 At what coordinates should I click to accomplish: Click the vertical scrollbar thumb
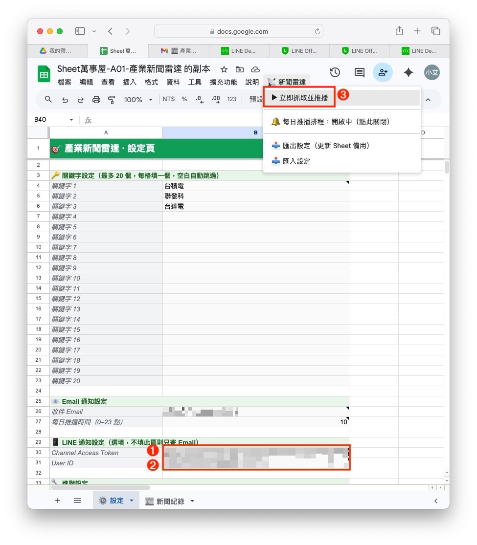(447, 167)
